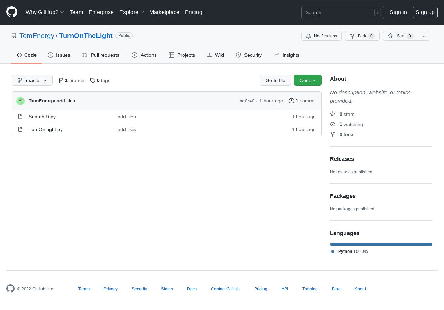Select the Code tab
The image size is (444, 310).
(27, 55)
